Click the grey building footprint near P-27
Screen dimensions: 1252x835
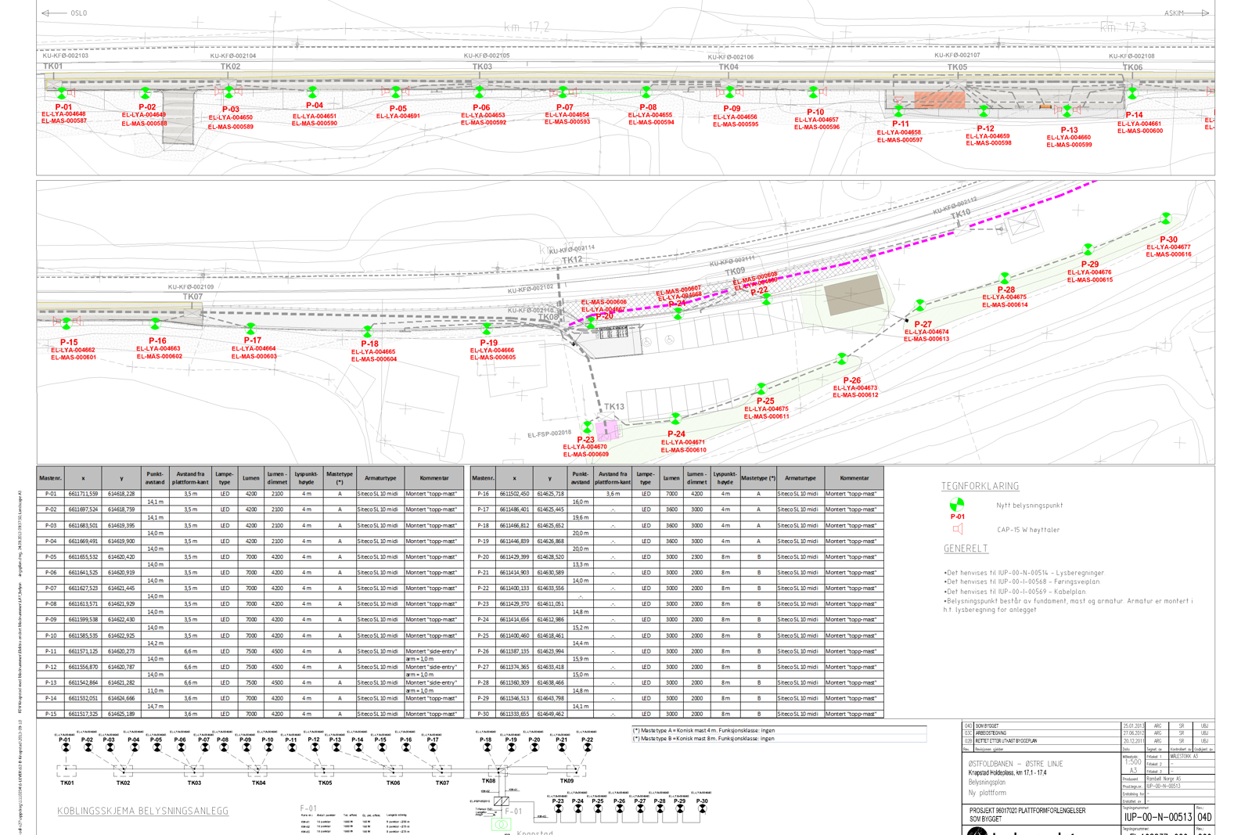854,295
